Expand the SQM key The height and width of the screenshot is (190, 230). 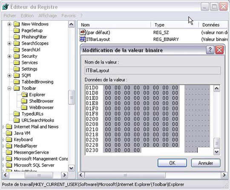coord(9,76)
